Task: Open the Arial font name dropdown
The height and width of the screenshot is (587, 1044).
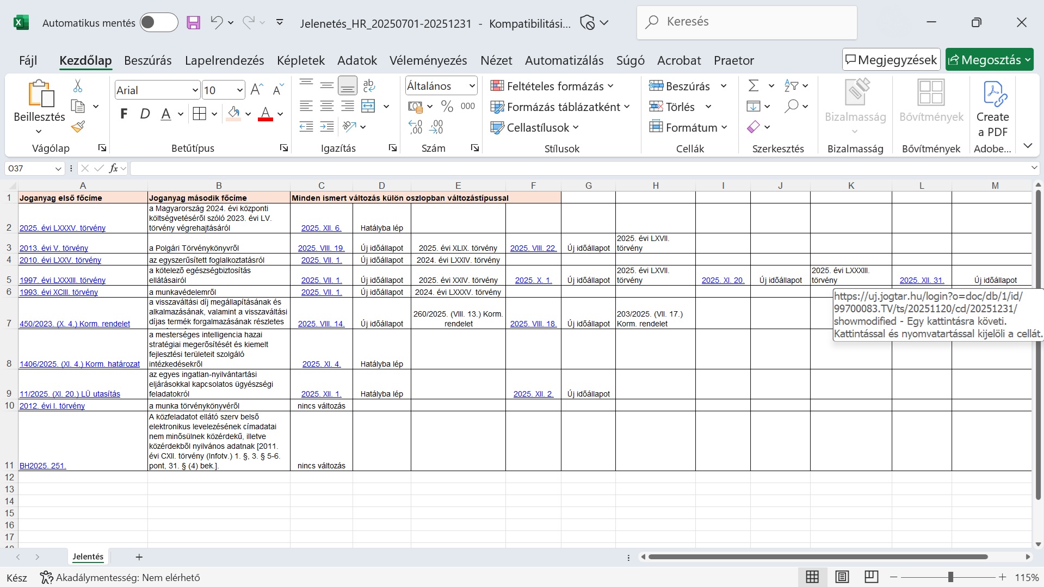Action: (x=195, y=90)
